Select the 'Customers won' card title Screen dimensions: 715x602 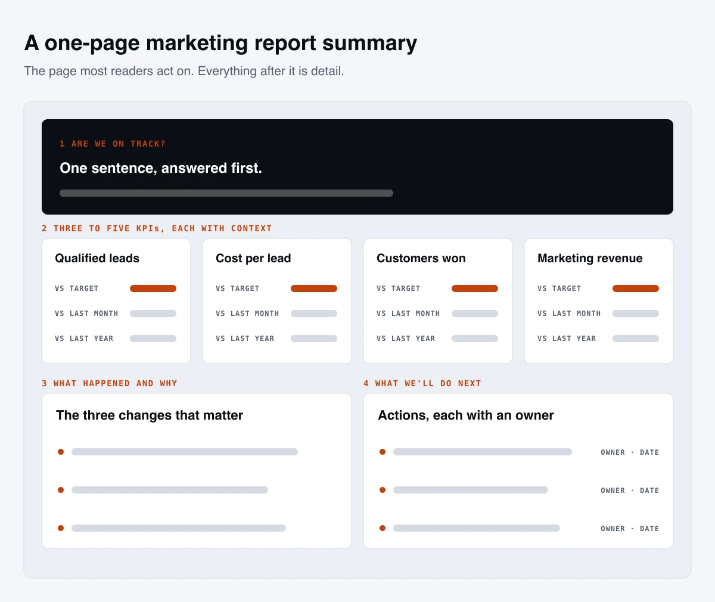[x=421, y=258]
